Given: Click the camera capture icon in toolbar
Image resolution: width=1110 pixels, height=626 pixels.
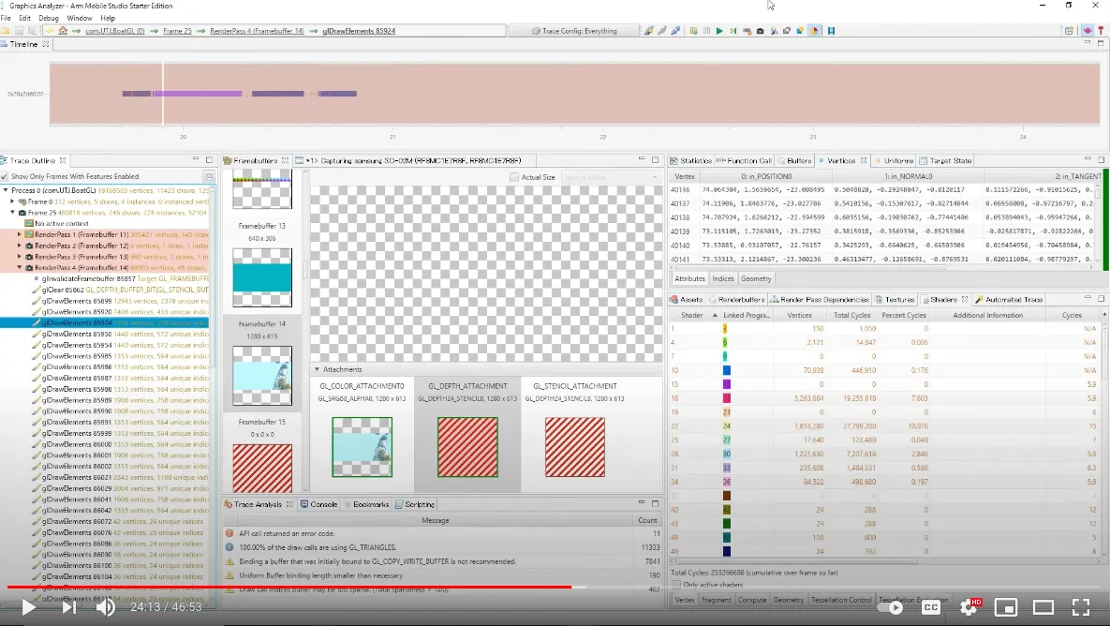Looking at the screenshot, I should point(760,31).
